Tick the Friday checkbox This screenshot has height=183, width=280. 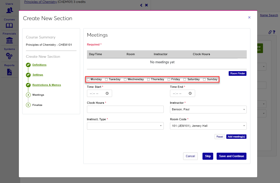click(x=169, y=79)
